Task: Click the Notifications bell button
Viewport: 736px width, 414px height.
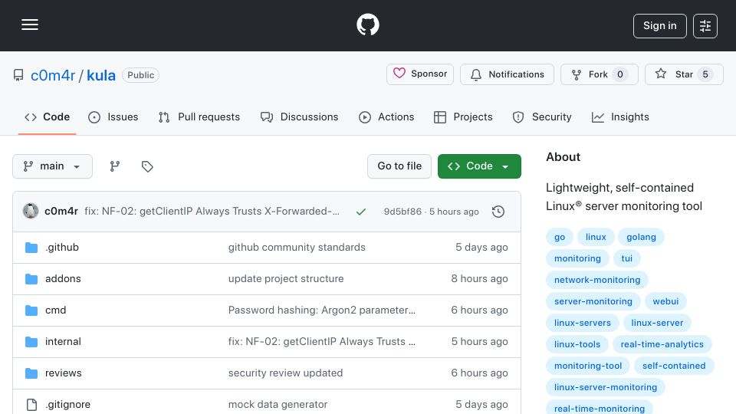Action: pyautogui.click(x=507, y=74)
